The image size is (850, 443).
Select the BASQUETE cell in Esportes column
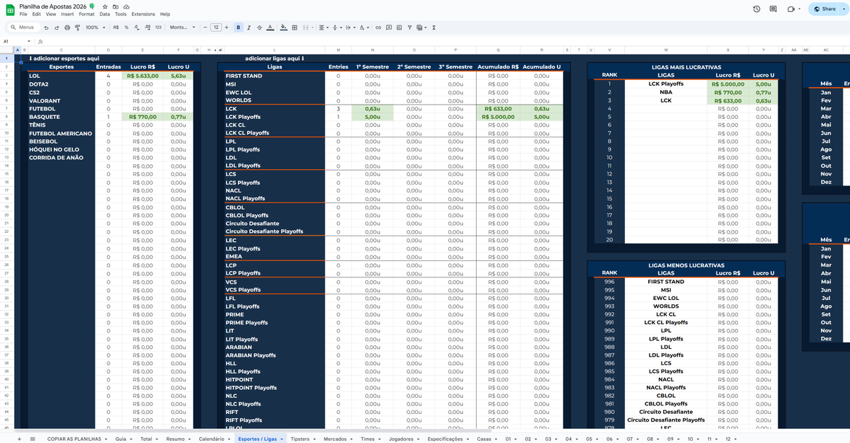(x=61, y=117)
